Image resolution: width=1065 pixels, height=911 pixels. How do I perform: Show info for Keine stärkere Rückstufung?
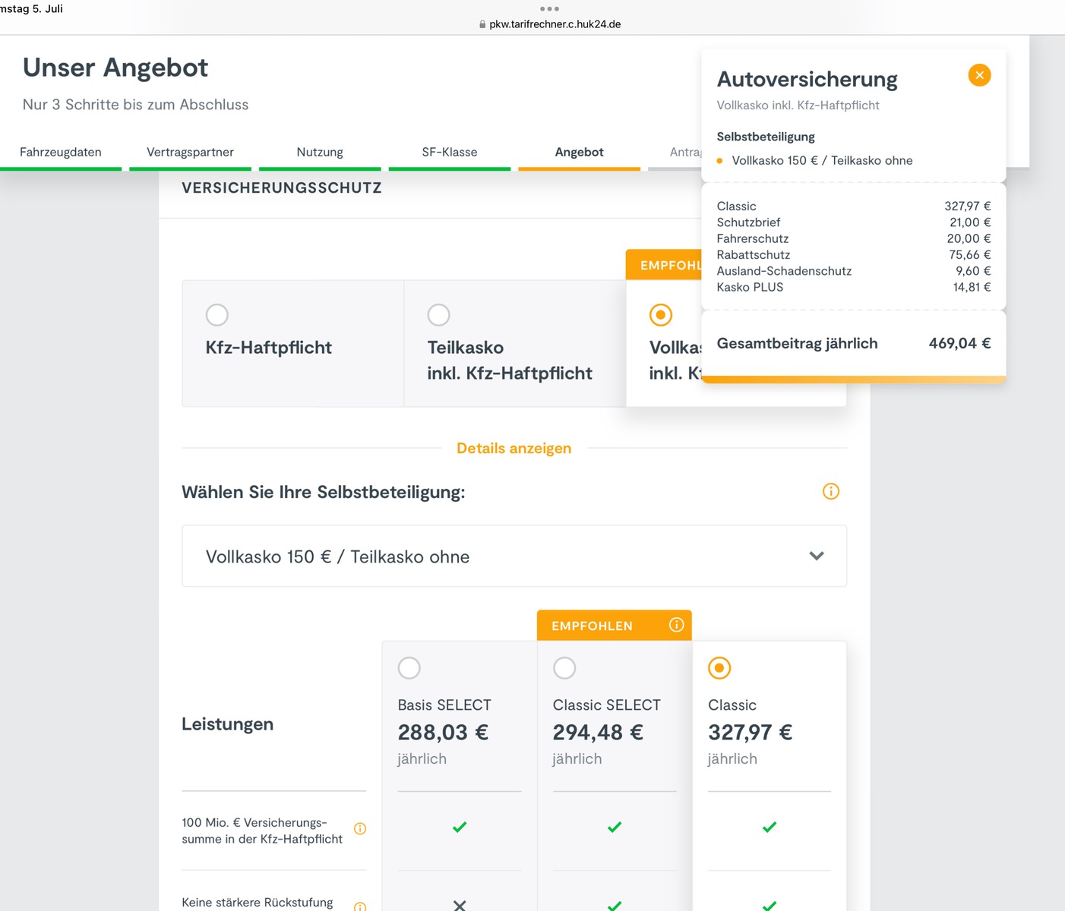coord(360,906)
